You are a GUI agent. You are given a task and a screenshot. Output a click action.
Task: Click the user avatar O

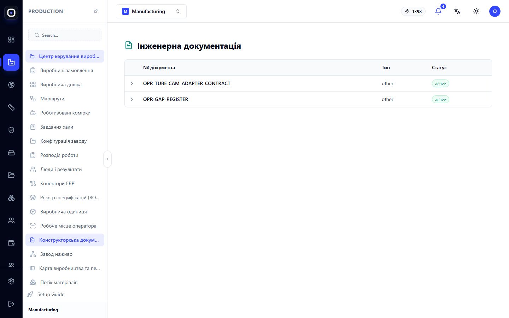[x=495, y=11]
